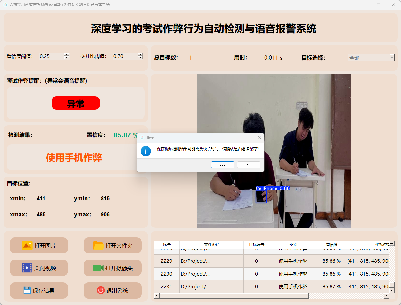Click the 打开摄像头 camera icon
The width and height of the screenshot is (401, 305).
98,268
